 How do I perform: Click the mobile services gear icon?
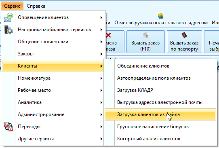(x=8, y=30)
